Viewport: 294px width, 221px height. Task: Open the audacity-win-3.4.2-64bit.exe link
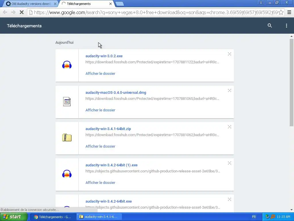click(x=109, y=201)
